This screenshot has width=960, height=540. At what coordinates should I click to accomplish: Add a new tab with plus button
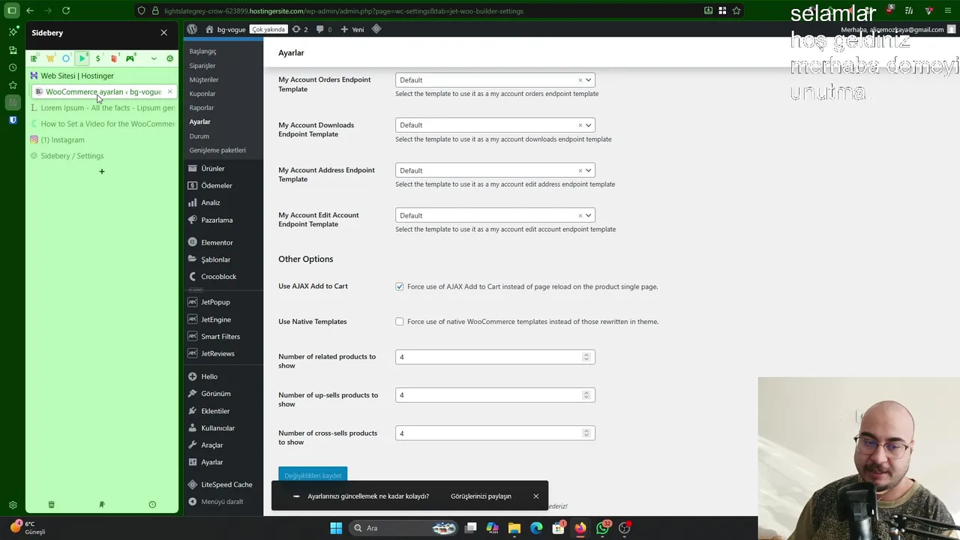102,172
